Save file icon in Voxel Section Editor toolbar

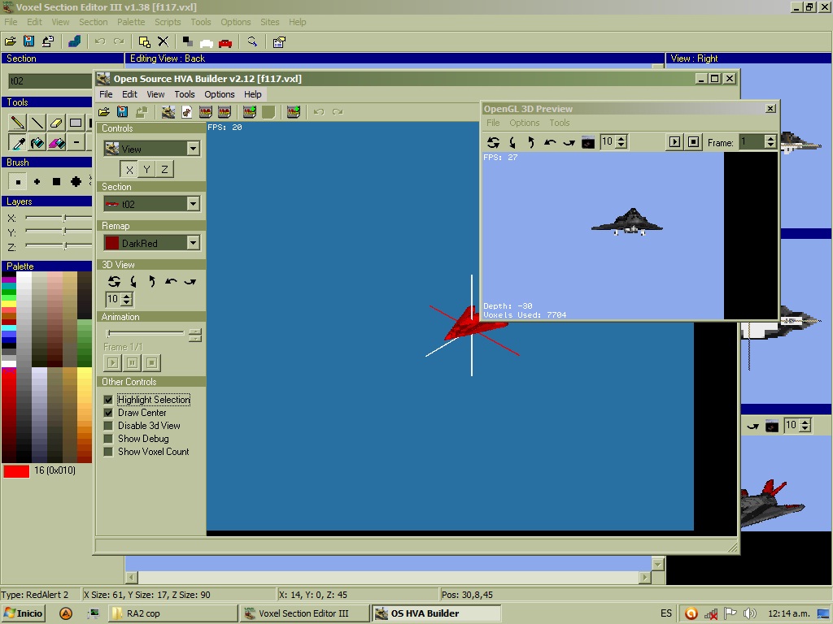(28, 41)
